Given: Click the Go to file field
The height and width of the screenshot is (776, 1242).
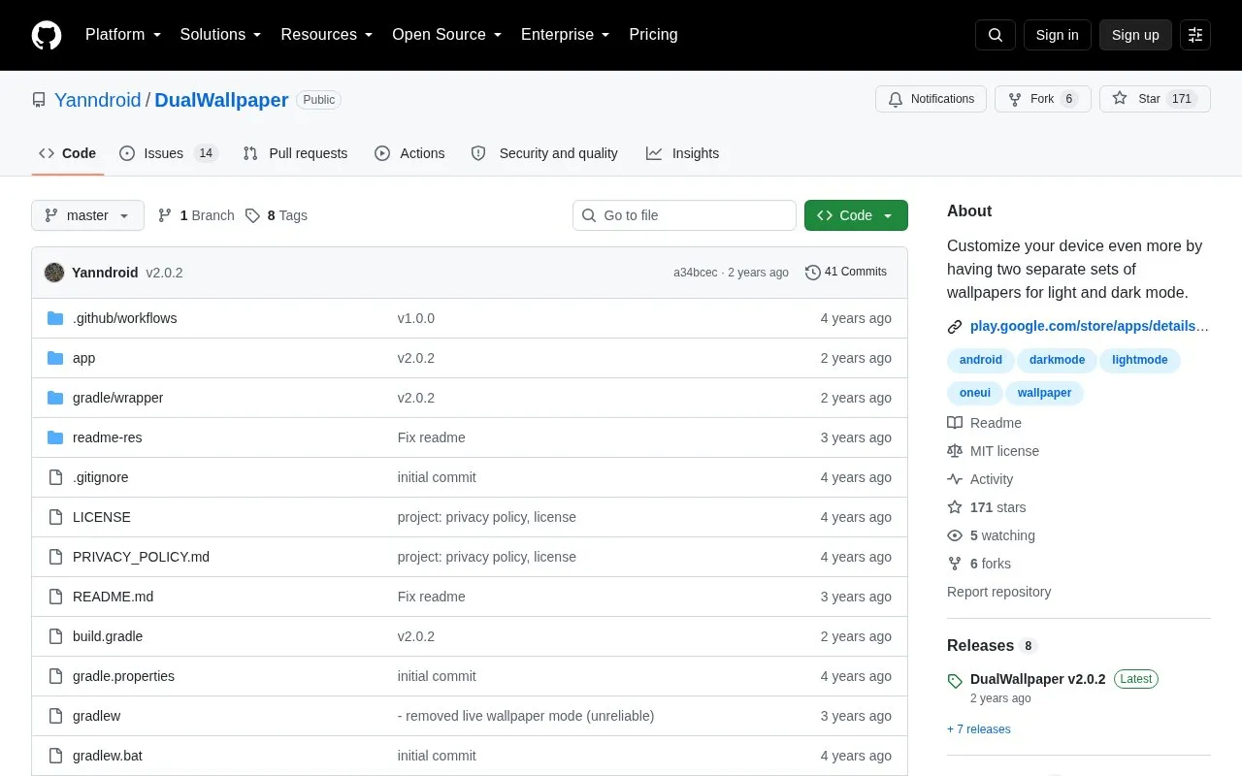Looking at the screenshot, I should 684,215.
